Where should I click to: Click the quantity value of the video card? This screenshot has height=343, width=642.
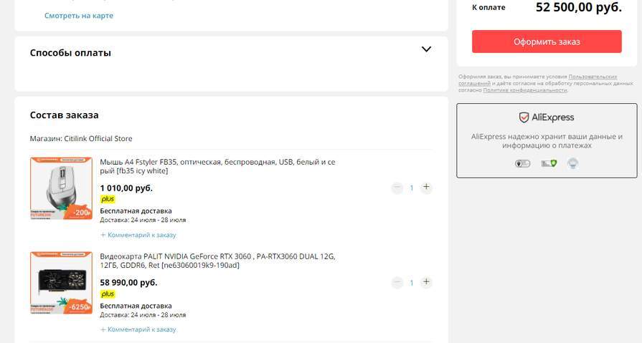tap(412, 283)
